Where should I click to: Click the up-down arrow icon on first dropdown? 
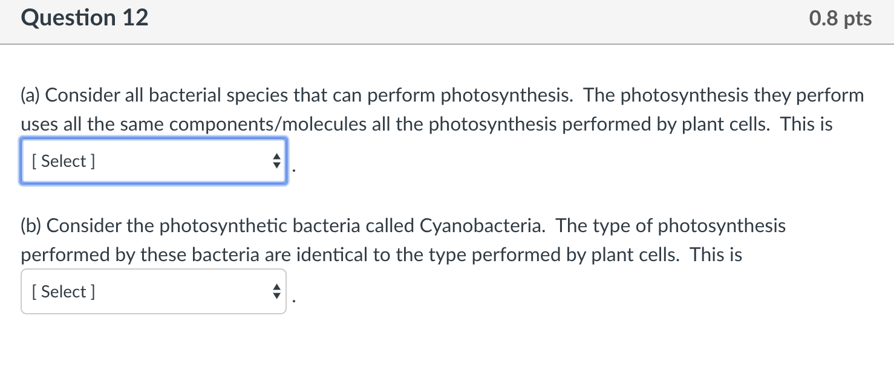pyautogui.click(x=276, y=161)
